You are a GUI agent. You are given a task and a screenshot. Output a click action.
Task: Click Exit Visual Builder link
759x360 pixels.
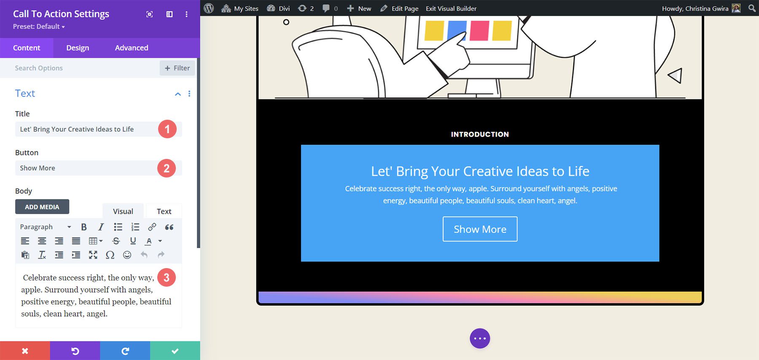pyautogui.click(x=451, y=8)
